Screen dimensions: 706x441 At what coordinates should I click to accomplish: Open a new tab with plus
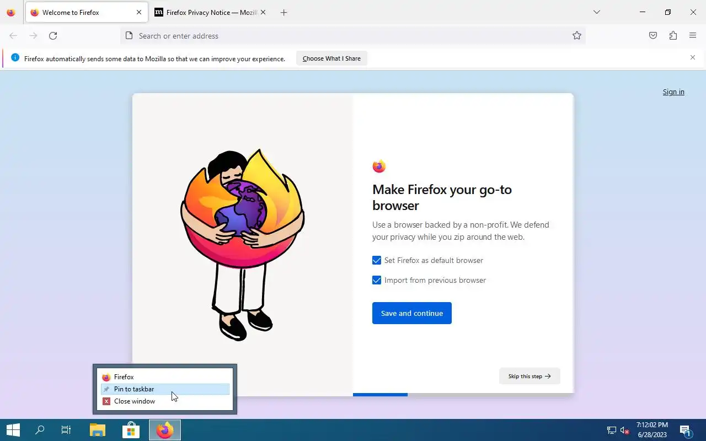click(x=284, y=12)
